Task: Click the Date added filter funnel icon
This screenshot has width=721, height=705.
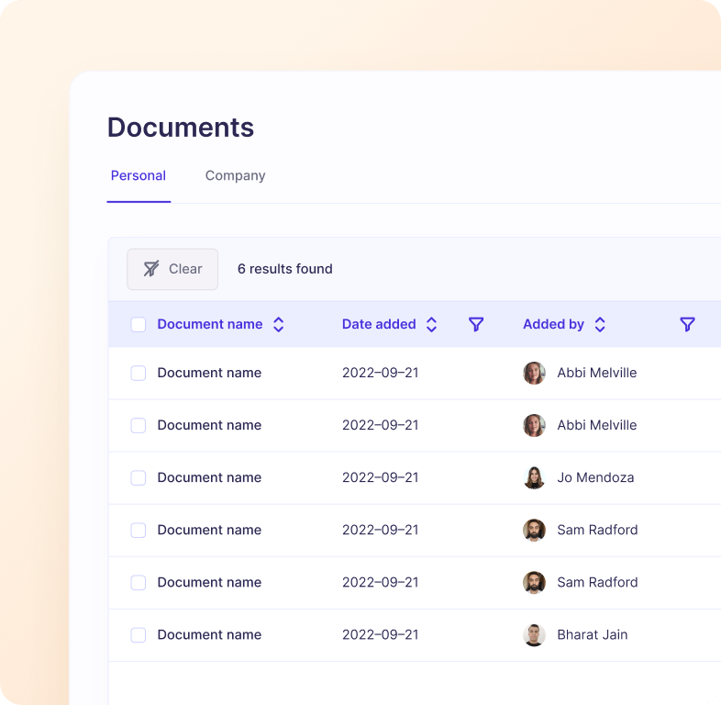Action: (x=476, y=324)
